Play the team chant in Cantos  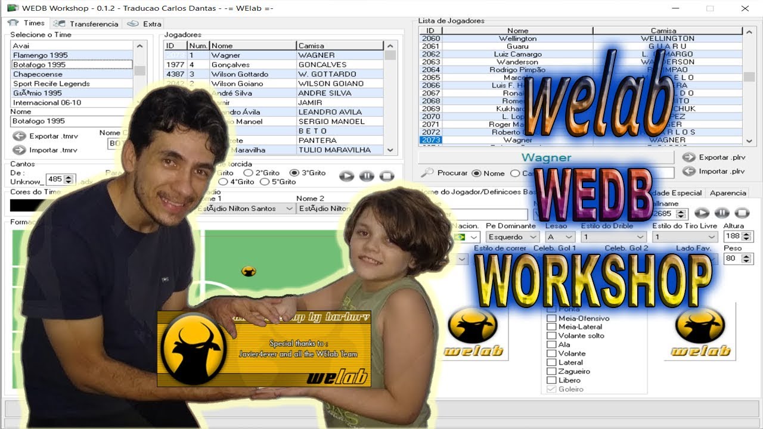(x=346, y=176)
